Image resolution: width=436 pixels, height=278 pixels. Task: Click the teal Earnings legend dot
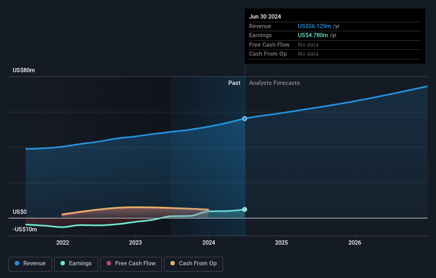click(63, 263)
